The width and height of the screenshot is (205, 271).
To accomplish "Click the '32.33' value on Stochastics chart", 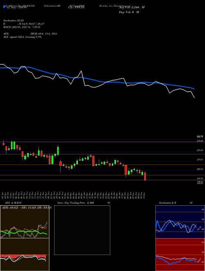I will pyautogui.click(x=198, y=228).
